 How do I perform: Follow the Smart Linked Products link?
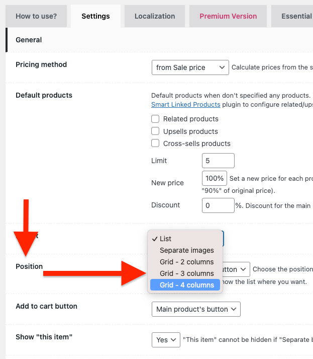186,105
